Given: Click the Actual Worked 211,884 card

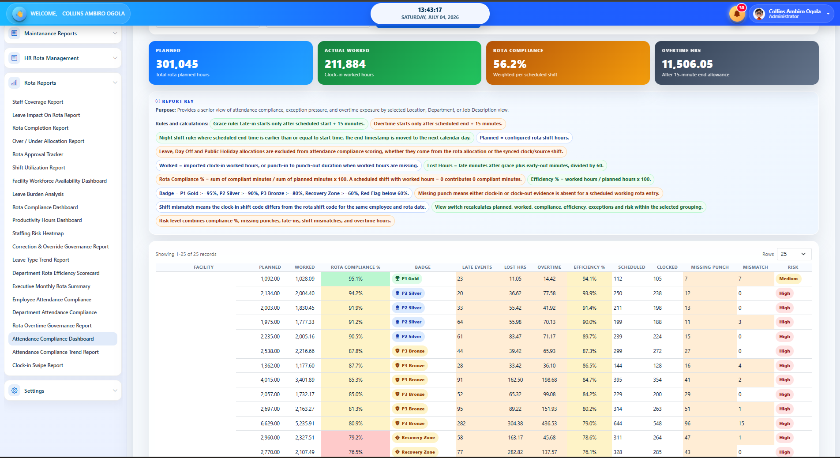Looking at the screenshot, I should click(399, 63).
